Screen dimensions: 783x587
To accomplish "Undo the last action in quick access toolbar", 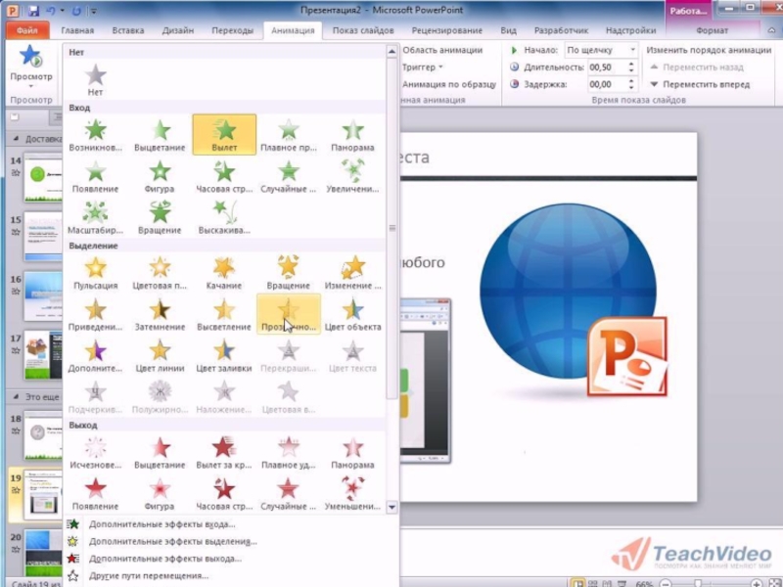I will click(x=51, y=10).
